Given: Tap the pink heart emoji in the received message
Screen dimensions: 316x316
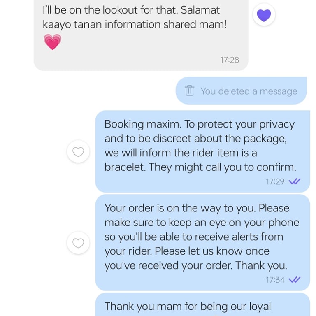Looking at the screenshot, I should tap(52, 42).
